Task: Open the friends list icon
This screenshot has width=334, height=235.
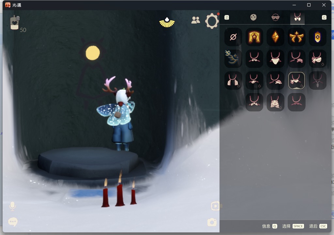Action: click(x=196, y=20)
